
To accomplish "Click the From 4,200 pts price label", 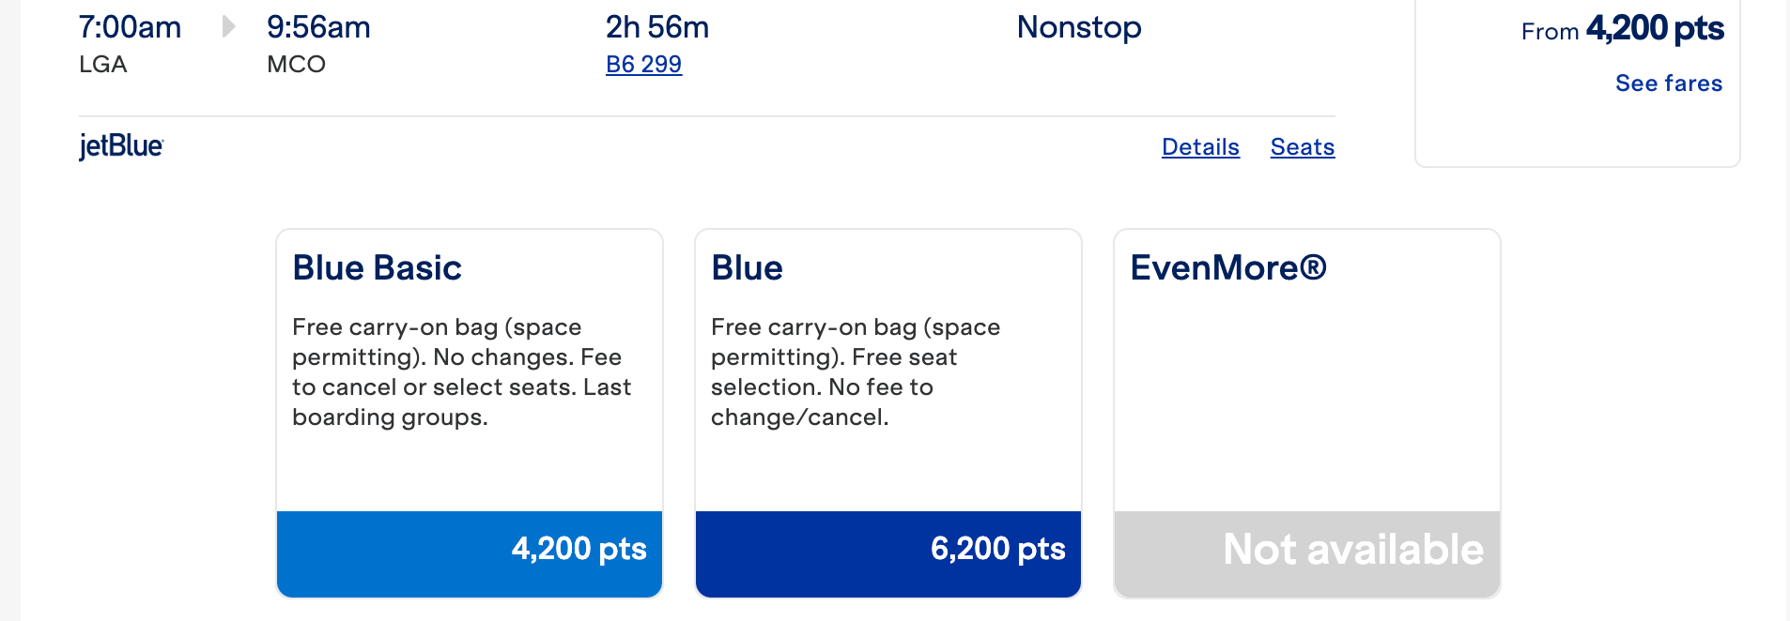I will pyautogui.click(x=1622, y=29).
